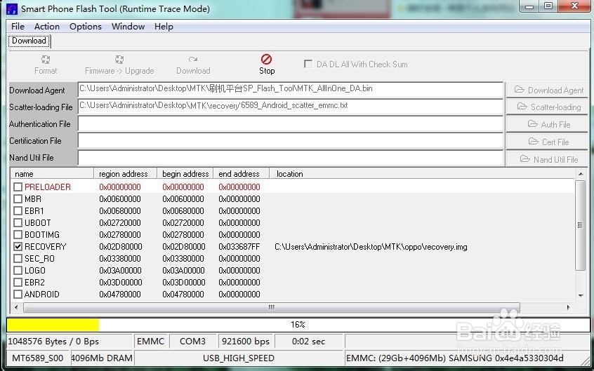Click the horizontal scroll-left arrow
The height and width of the screenshot is (371, 594).
click(x=16, y=307)
